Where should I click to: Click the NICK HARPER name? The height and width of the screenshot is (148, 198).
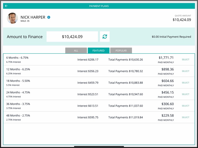(33, 17)
